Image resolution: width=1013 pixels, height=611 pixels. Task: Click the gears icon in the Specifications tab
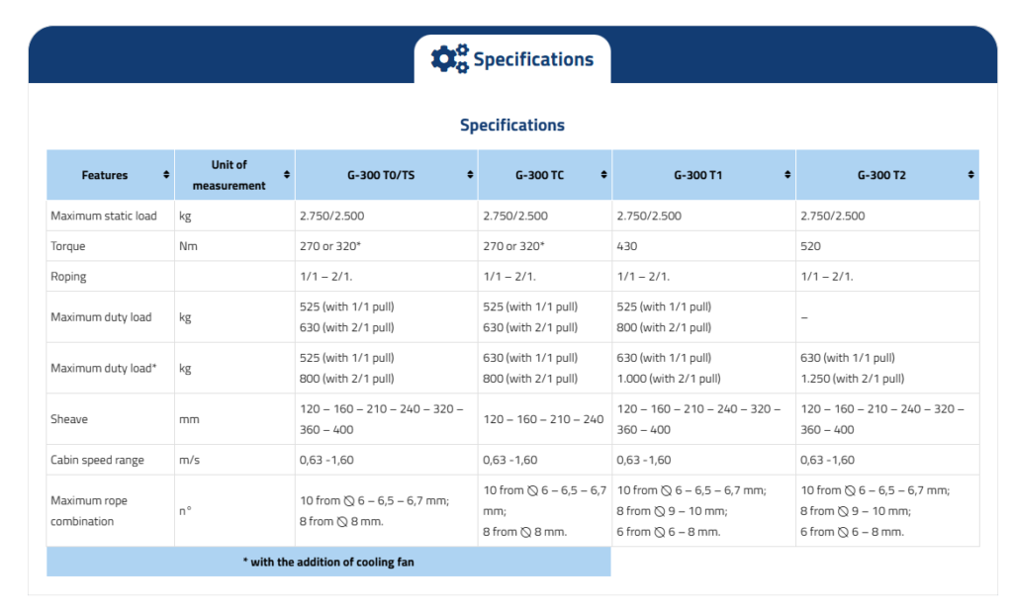coord(450,58)
